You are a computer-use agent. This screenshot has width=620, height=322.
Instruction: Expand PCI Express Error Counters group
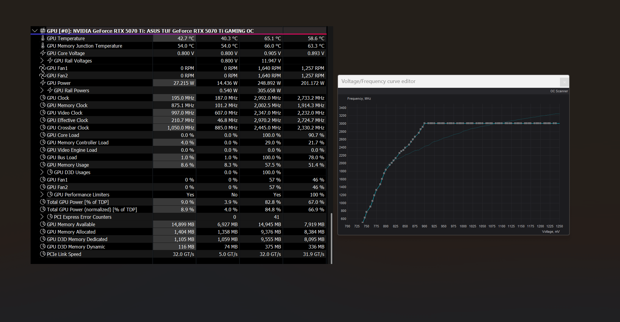click(42, 217)
